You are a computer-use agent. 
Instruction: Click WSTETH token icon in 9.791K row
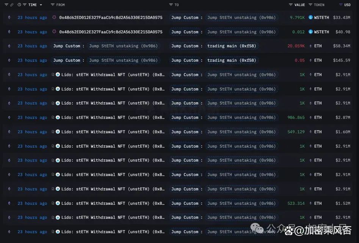click(311, 17)
